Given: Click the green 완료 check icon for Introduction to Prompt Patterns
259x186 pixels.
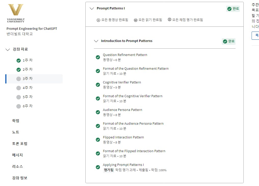Looking at the screenshot, I should (x=225, y=41).
